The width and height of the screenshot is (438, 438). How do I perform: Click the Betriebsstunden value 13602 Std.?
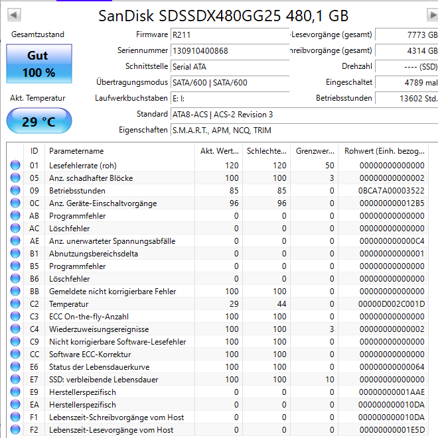[406, 98]
